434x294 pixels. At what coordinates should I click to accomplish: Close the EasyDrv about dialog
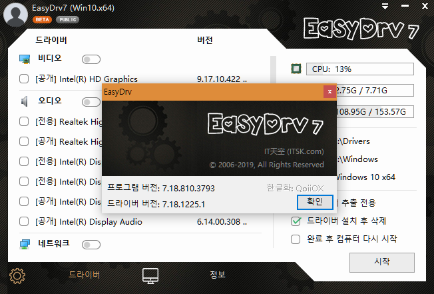point(329,91)
